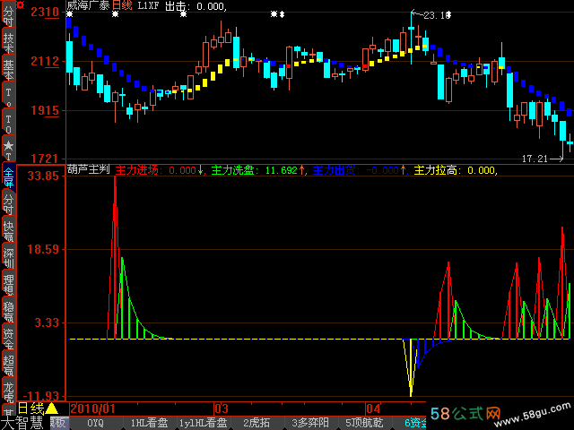The width and height of the screenshot is (574, 430).
Task: Click the blue 主力出货: -0.000 readout
Action: click(360, 170)
